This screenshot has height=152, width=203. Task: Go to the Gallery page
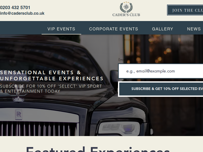(163, 29)
